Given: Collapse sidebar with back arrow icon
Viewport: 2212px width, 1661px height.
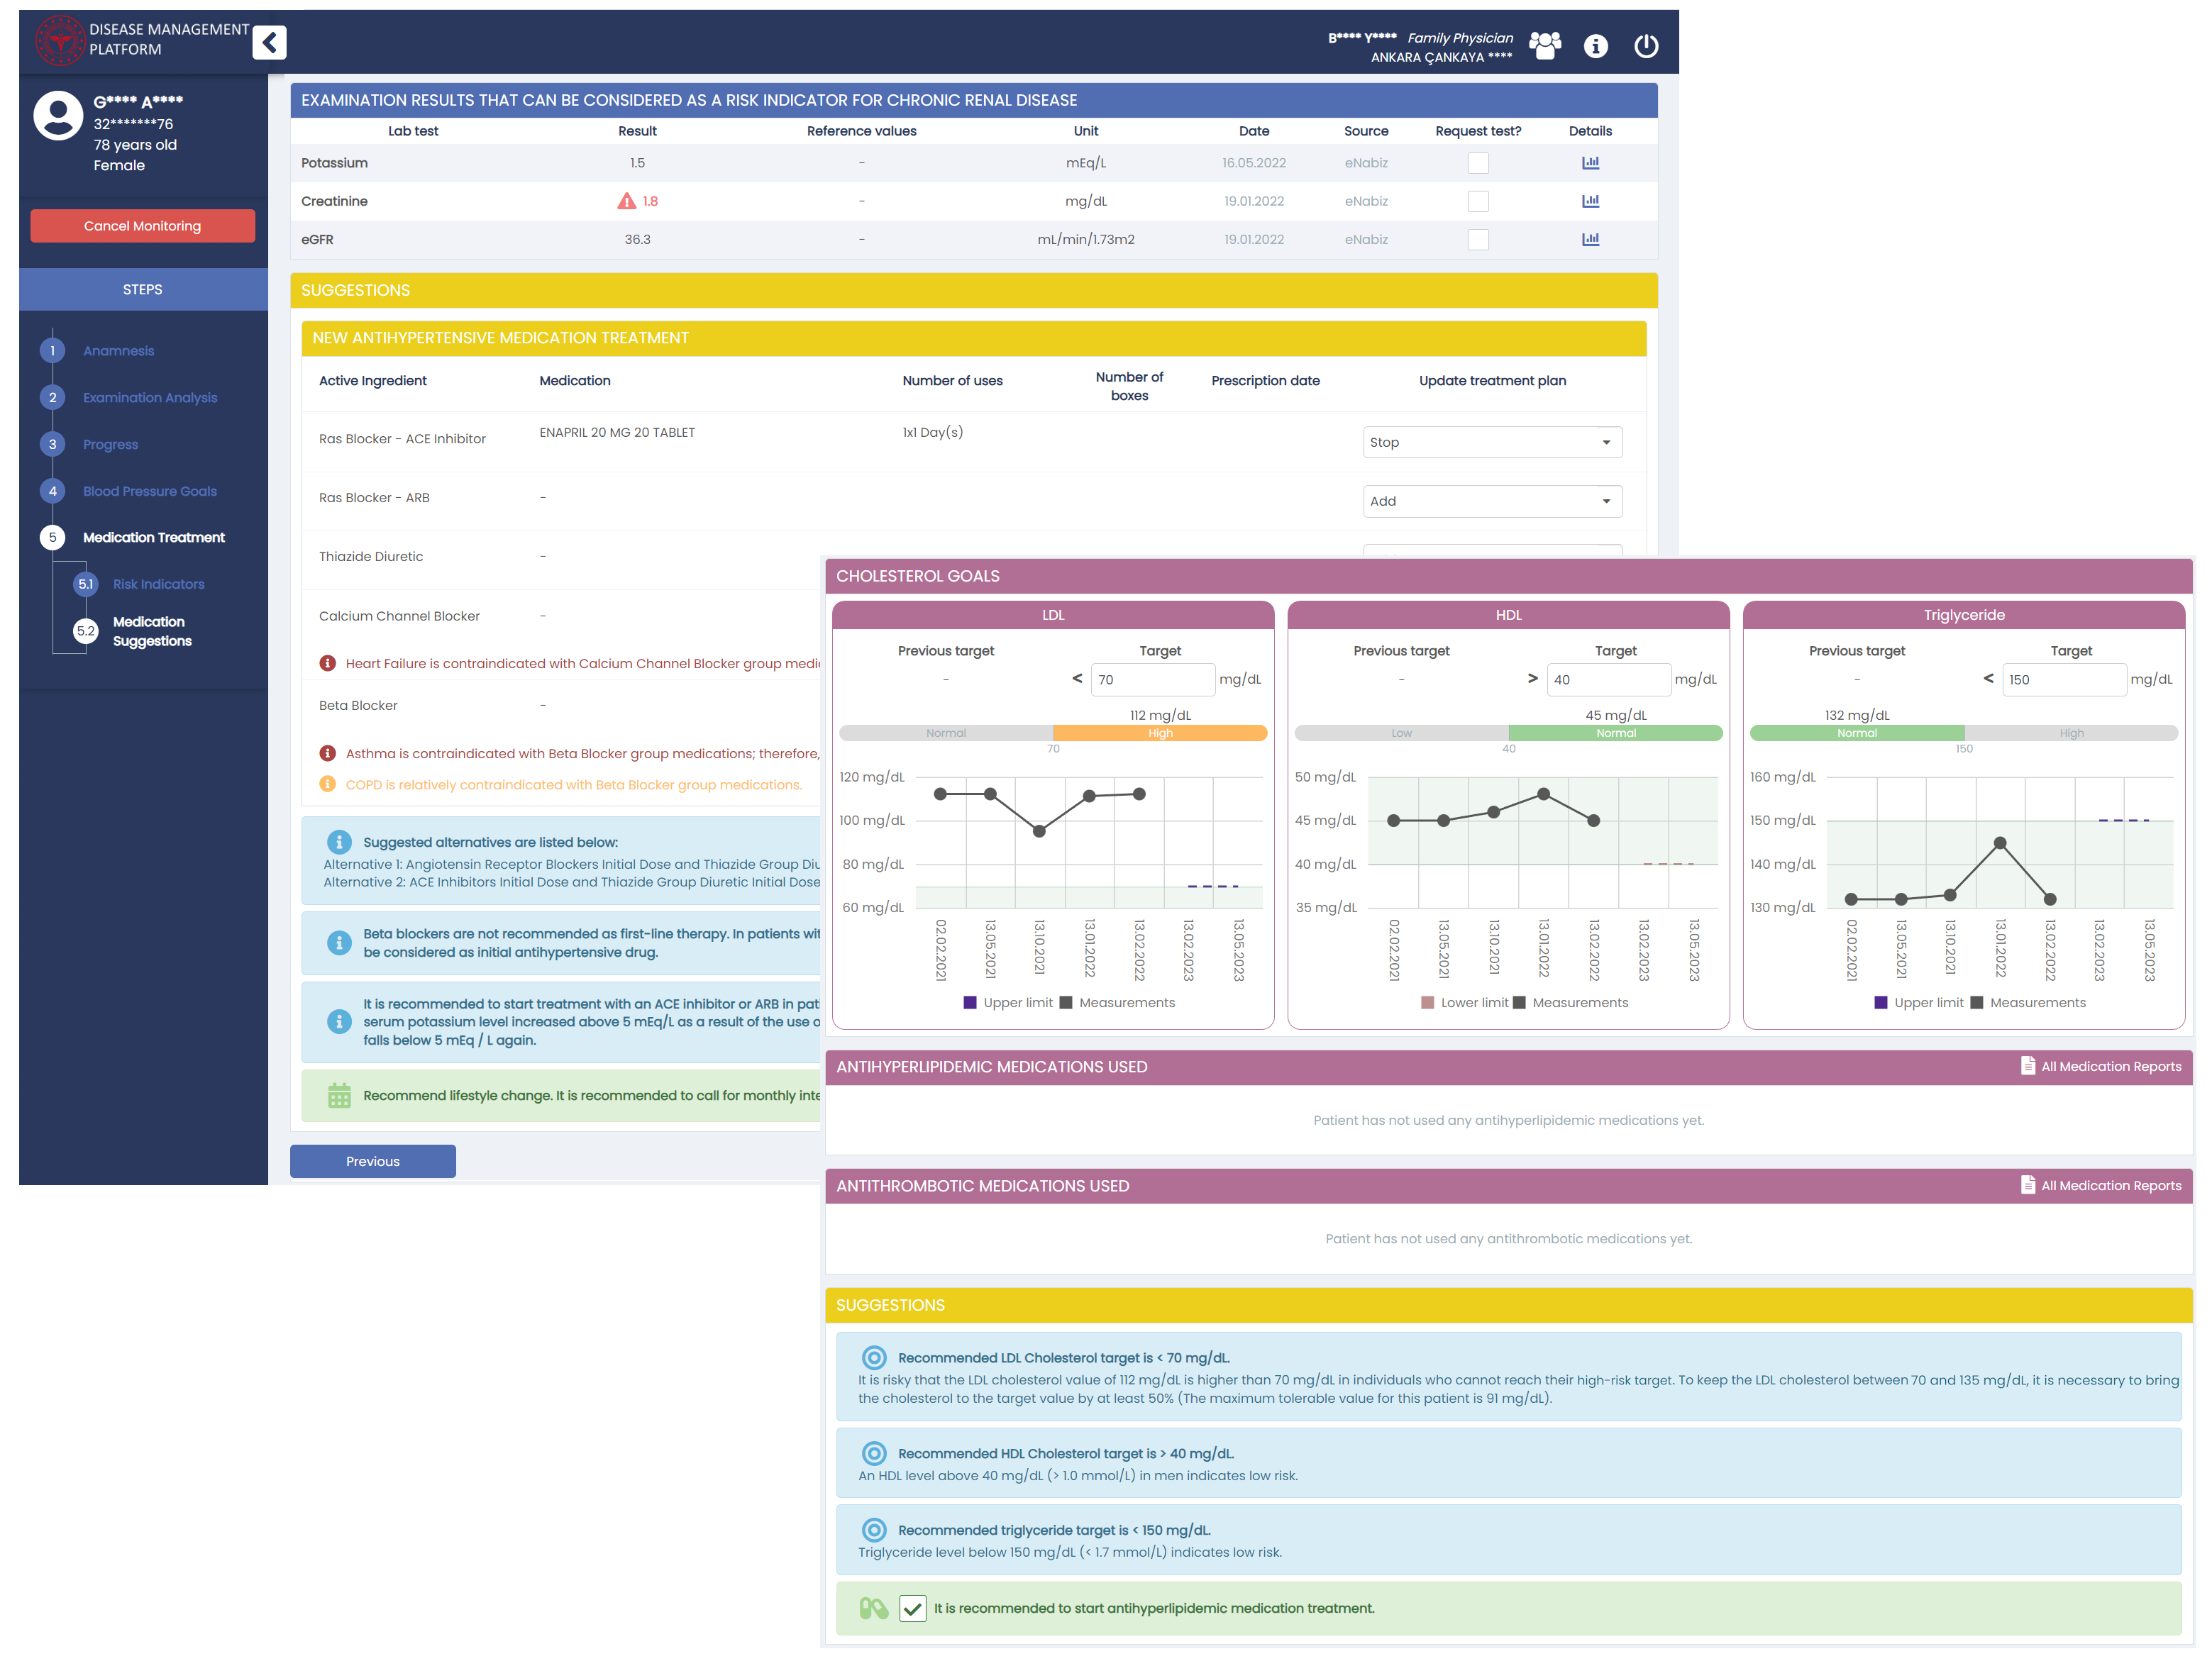Looking at the screenshot, I should [x=269, y=43].
